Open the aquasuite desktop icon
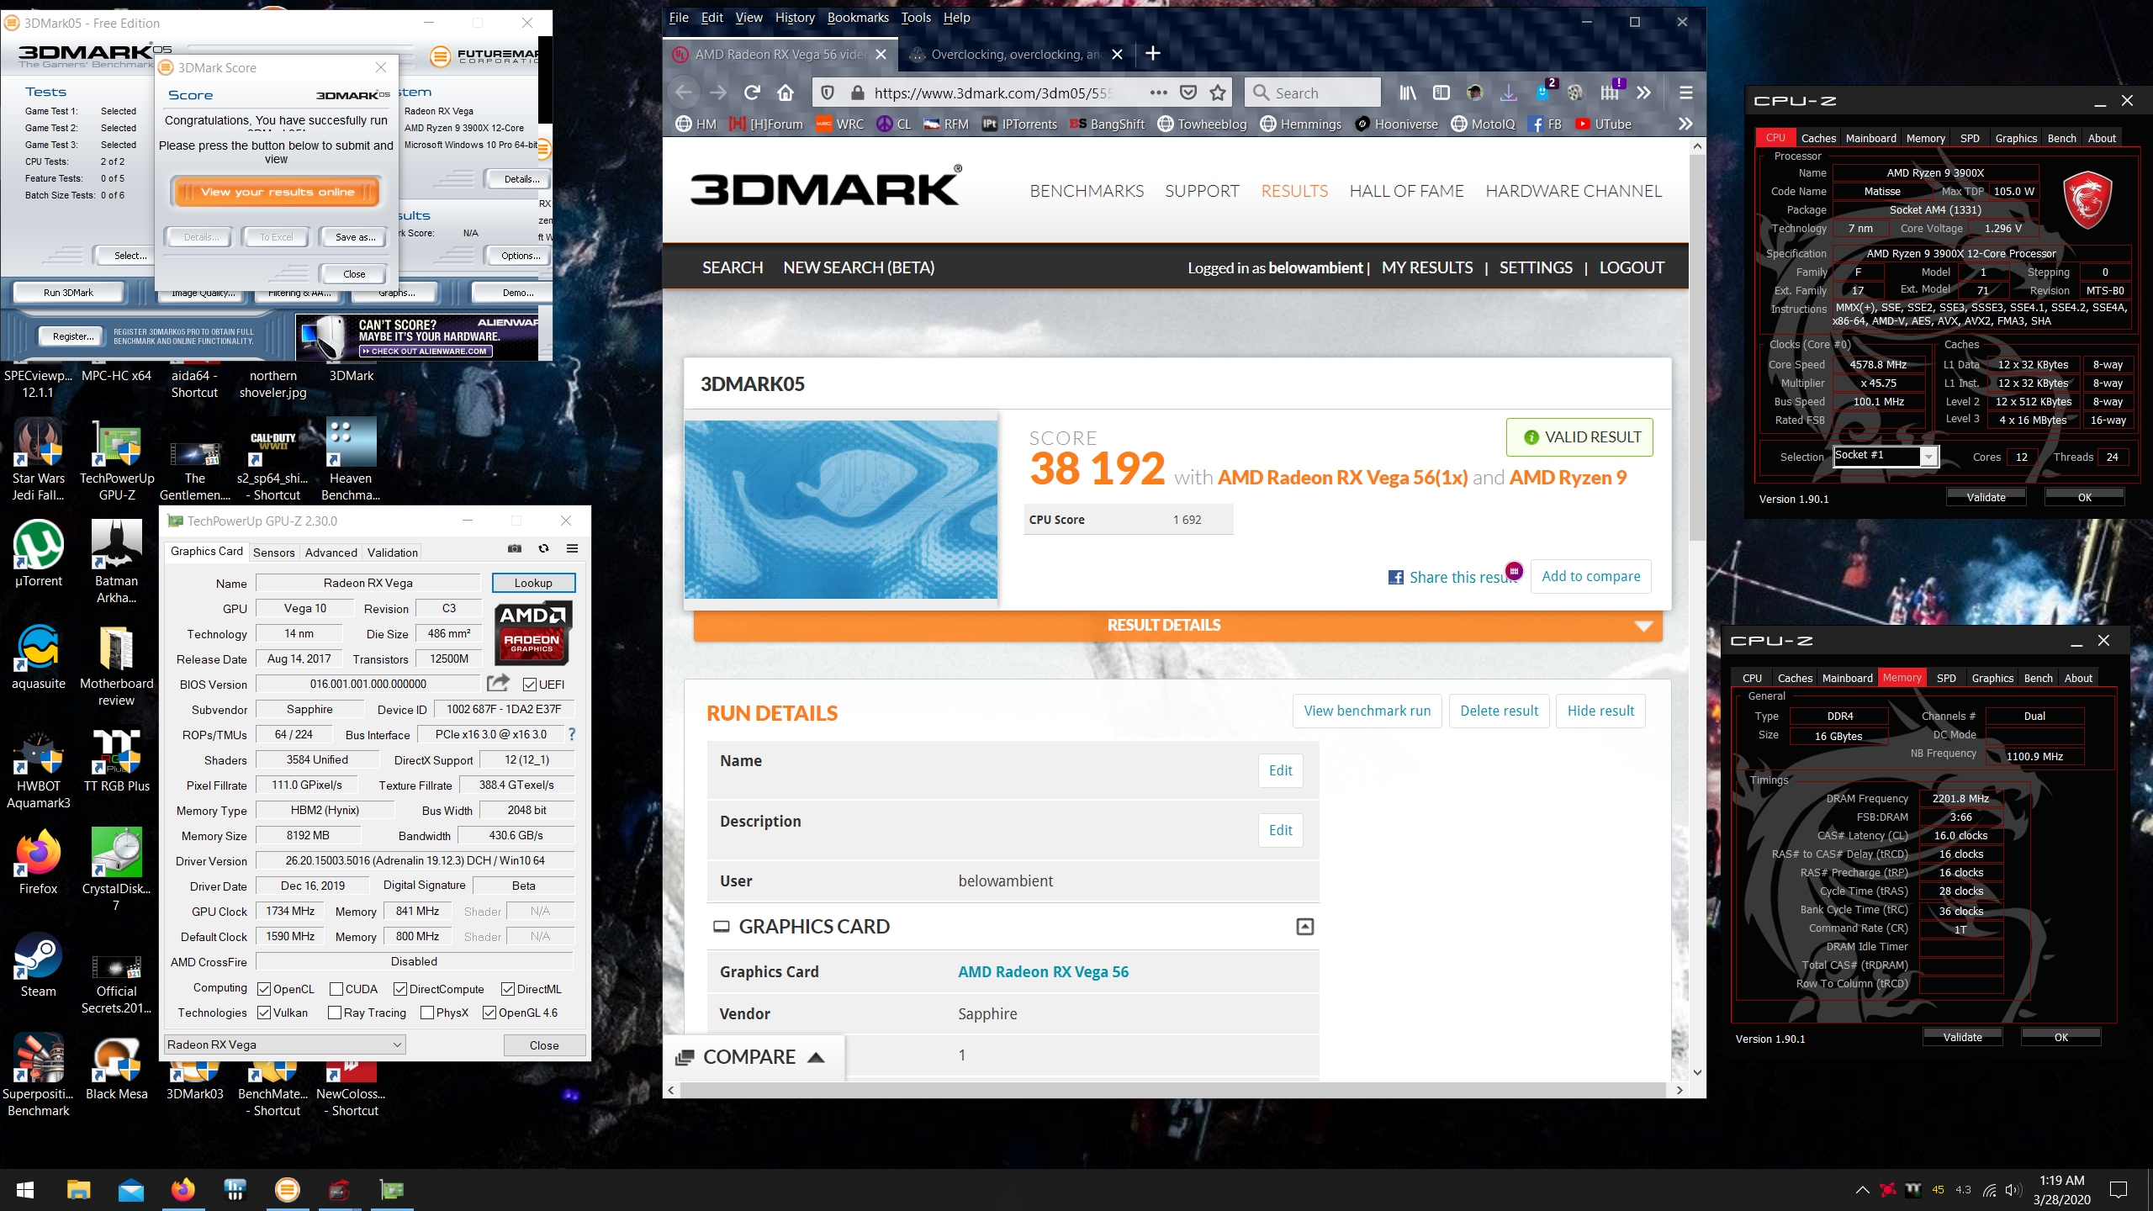Image resolution: width=2153 pixels, height=1211 pixels. coord(39,657)
